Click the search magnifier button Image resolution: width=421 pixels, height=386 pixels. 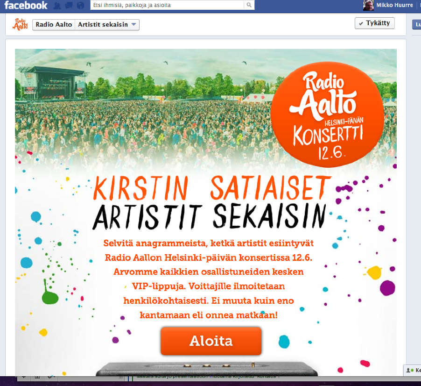click(249, 5)
